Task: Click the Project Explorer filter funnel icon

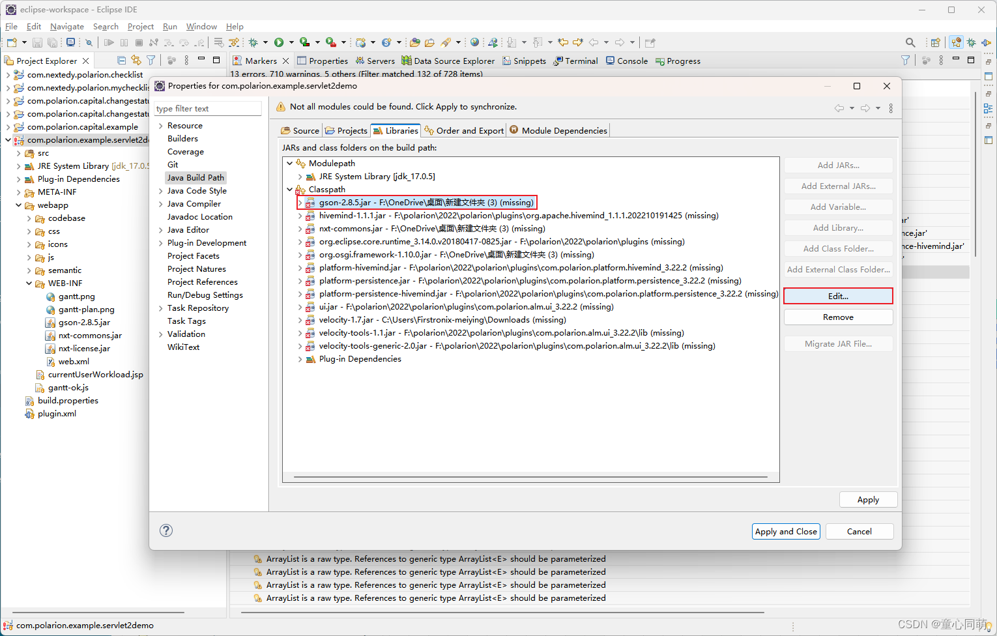Action: [151, 60]
